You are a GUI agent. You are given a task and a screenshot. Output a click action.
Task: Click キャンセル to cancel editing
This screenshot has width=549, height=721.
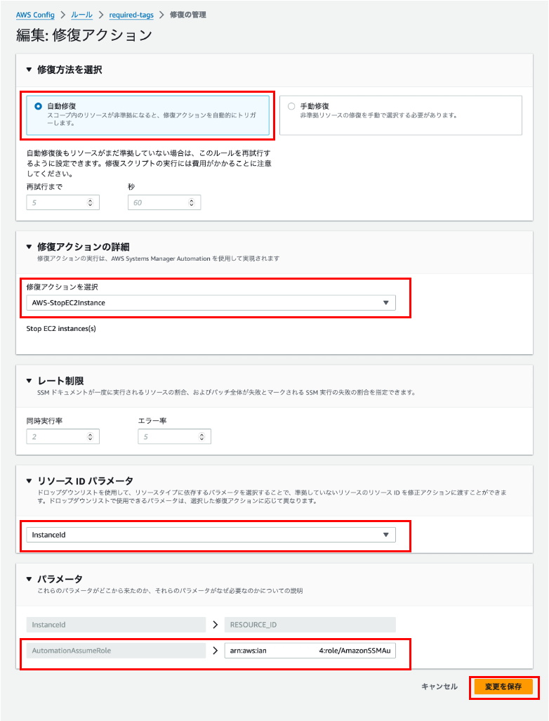point(439,687)
